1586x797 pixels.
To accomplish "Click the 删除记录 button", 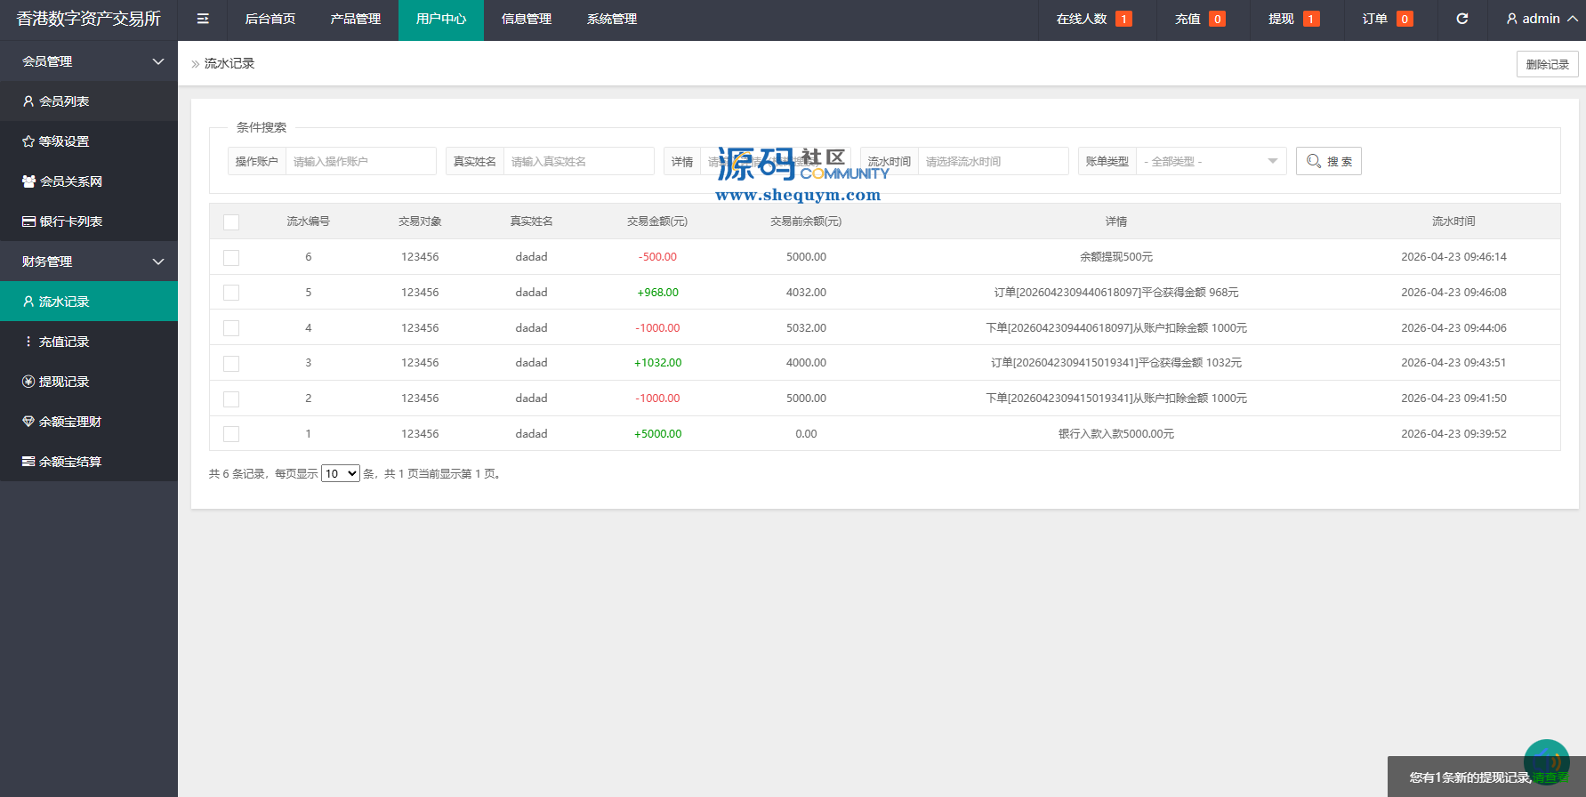I will coord(1547,64).
